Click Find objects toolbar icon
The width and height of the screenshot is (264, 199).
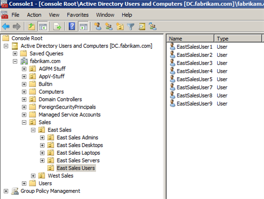point(142,26)
